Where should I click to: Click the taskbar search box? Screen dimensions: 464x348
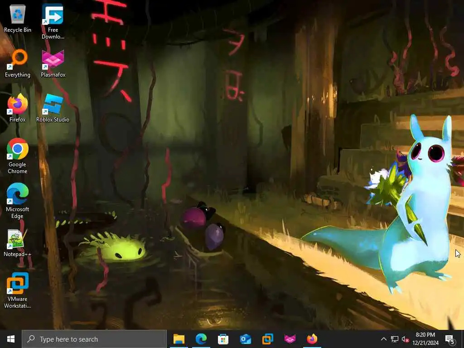pyautogui.click(x=94, y=339)
